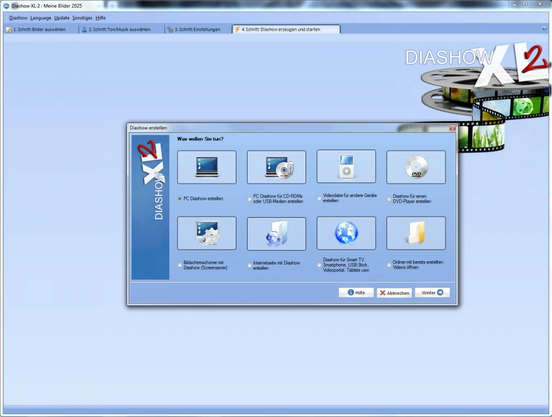Select 'Videodatei für andere Geräte erstellen' option
552x417 pixels.
[319, 198]
